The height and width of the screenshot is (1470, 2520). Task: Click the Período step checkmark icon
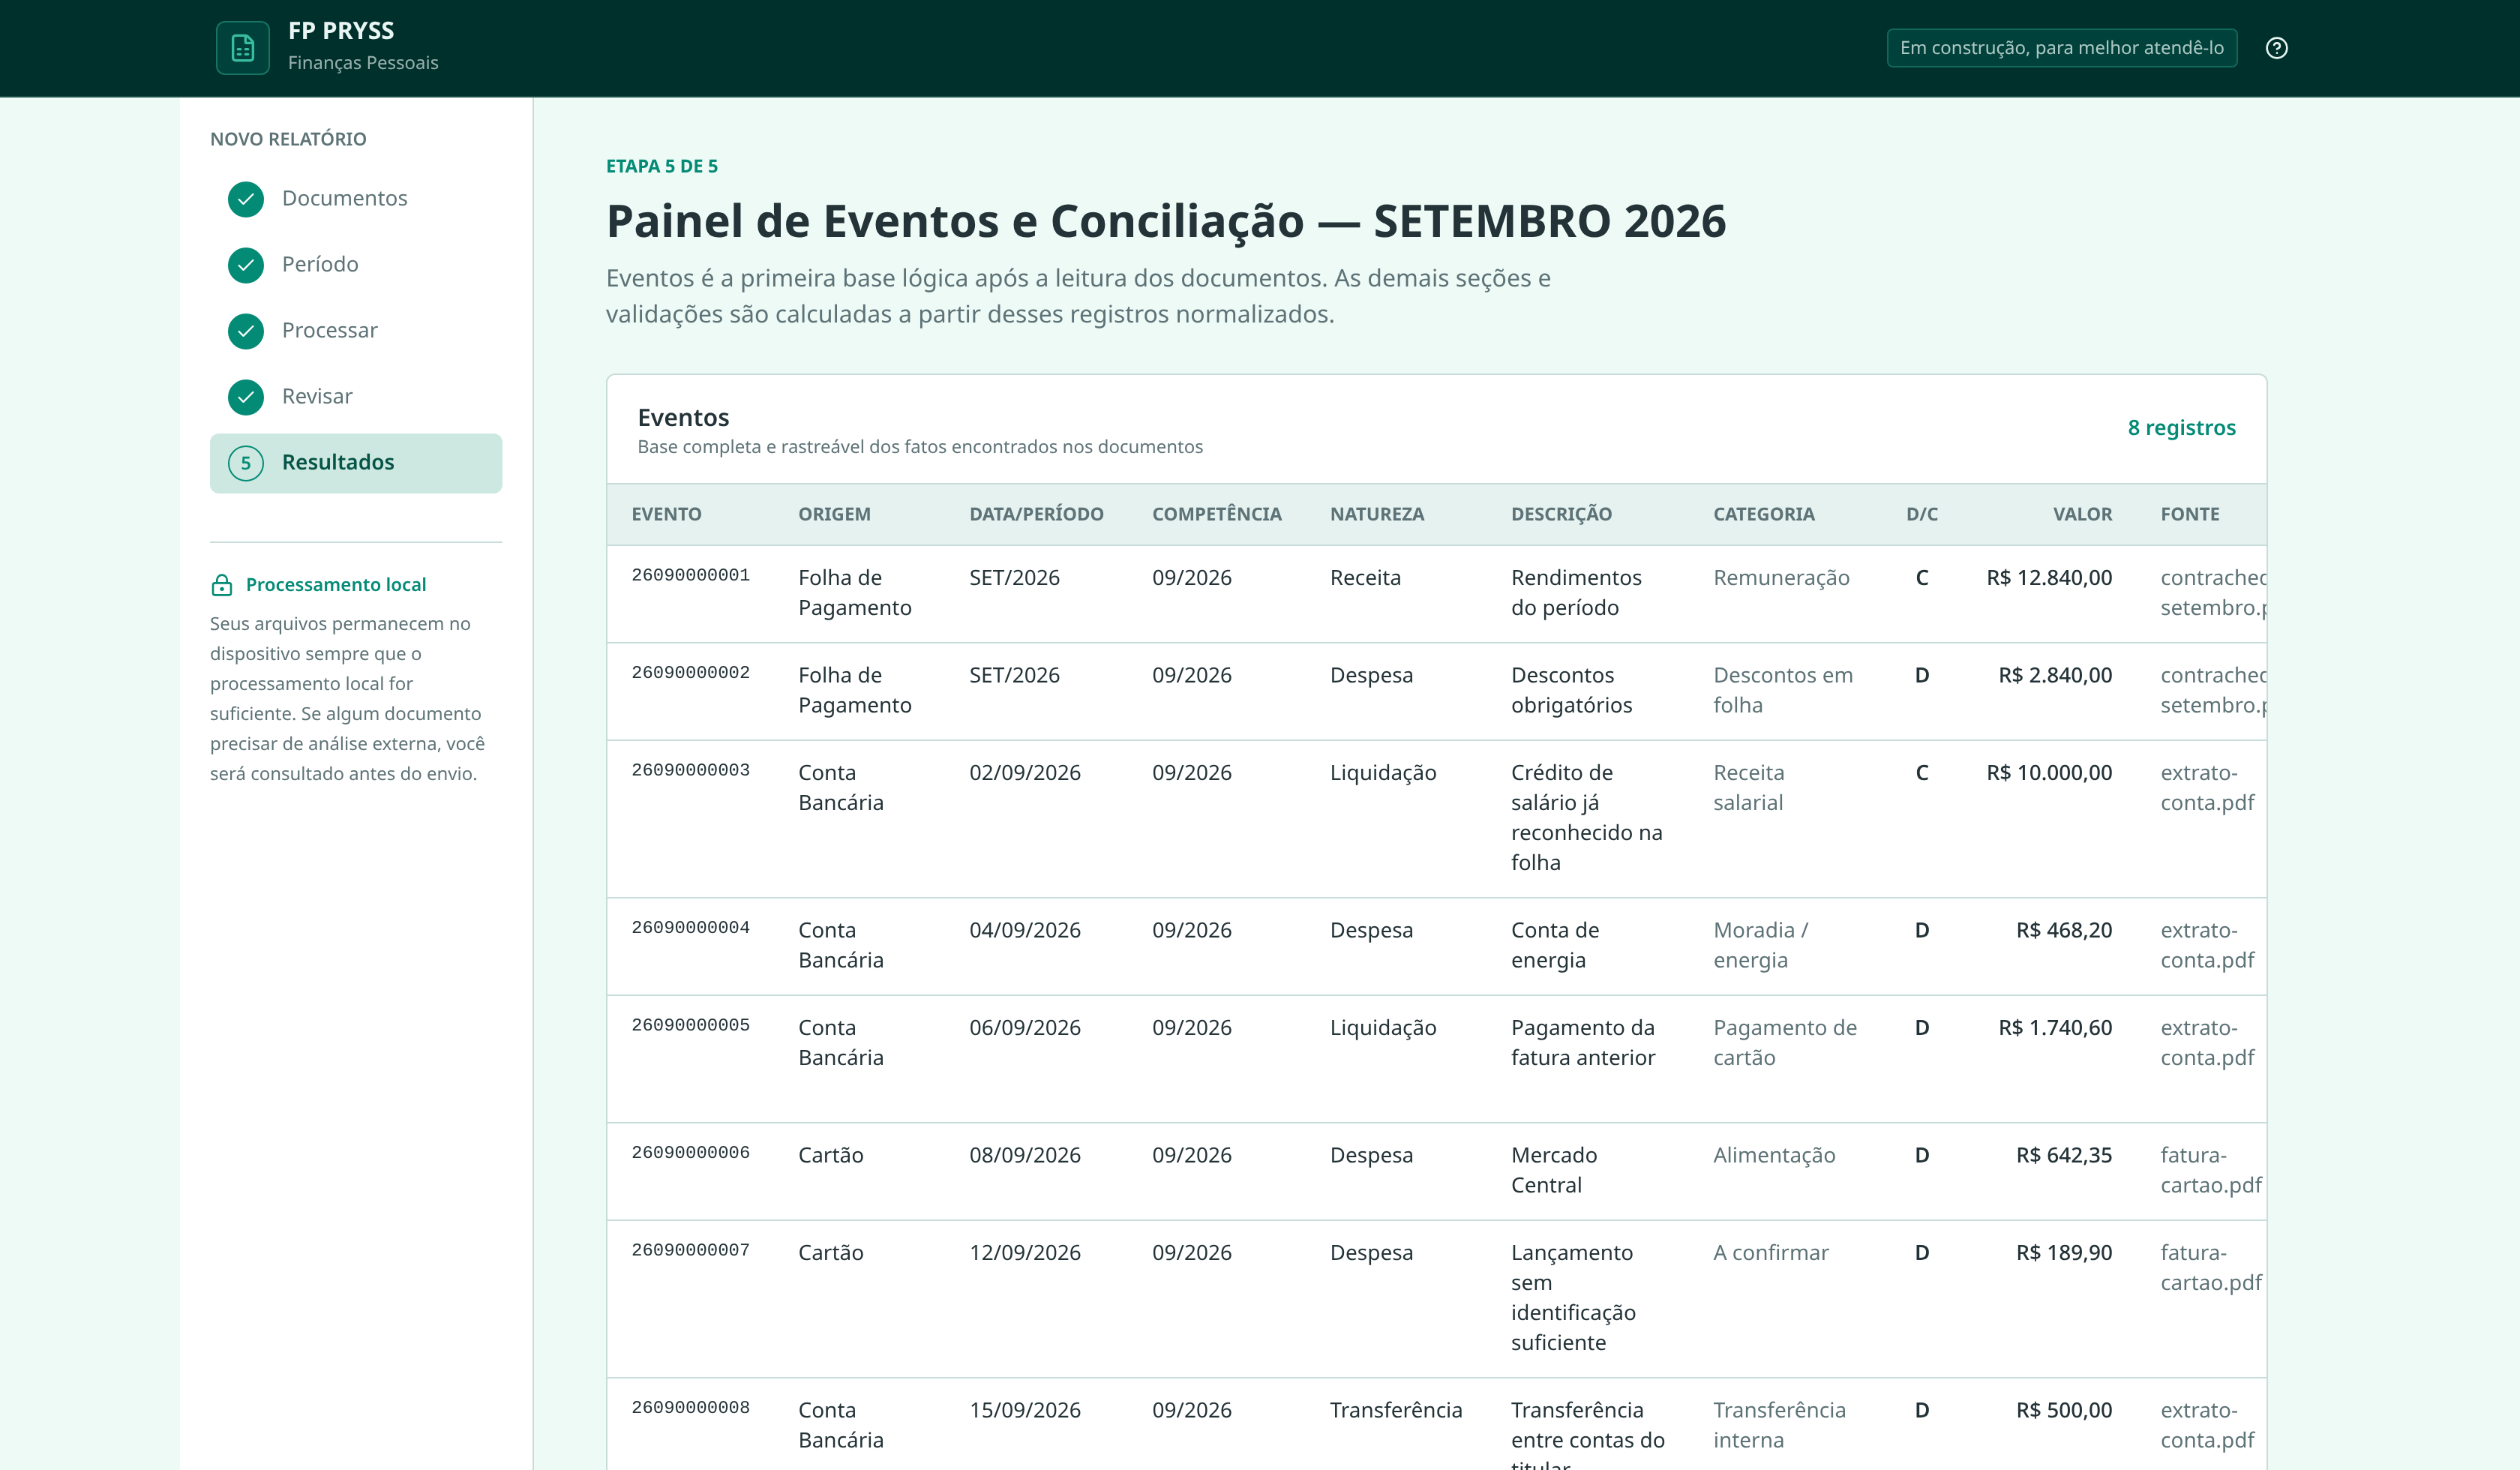pos(245,265)
